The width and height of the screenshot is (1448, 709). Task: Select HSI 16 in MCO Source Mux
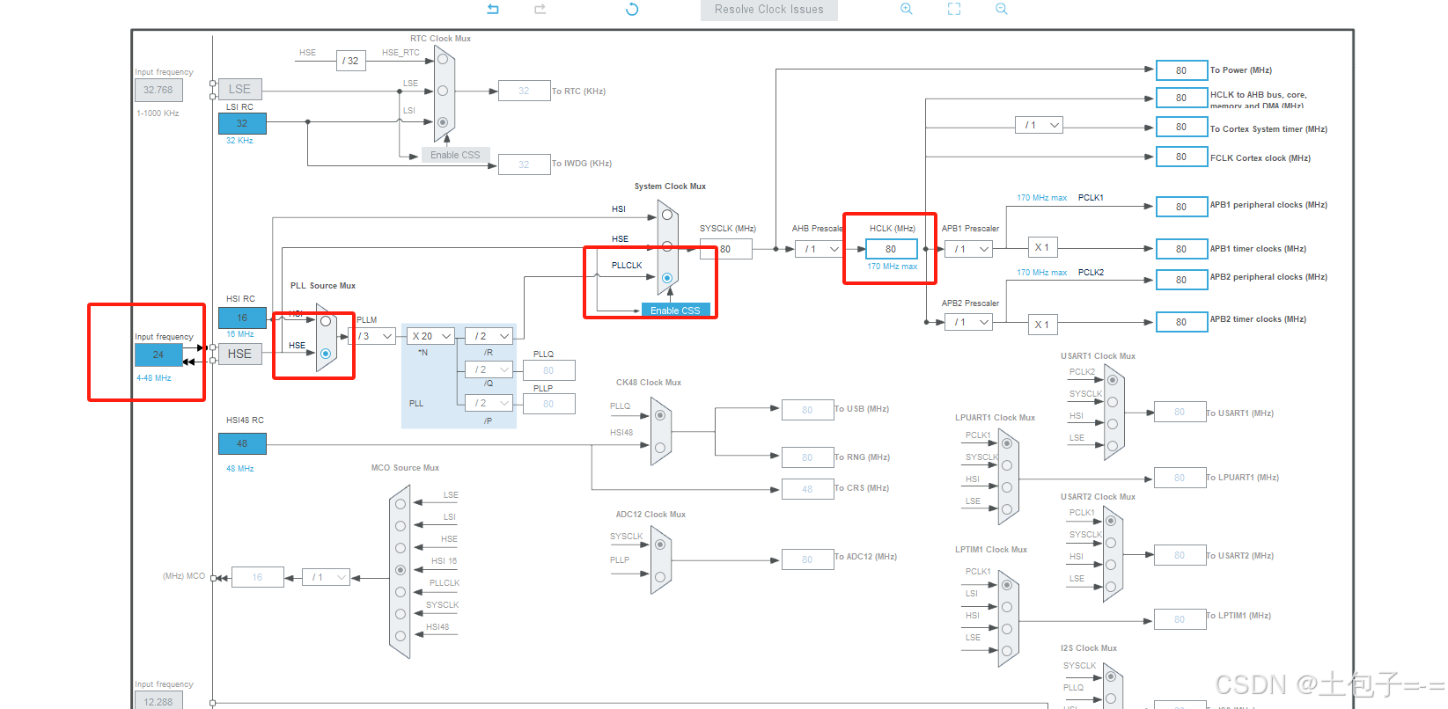(x=401, y=570)
